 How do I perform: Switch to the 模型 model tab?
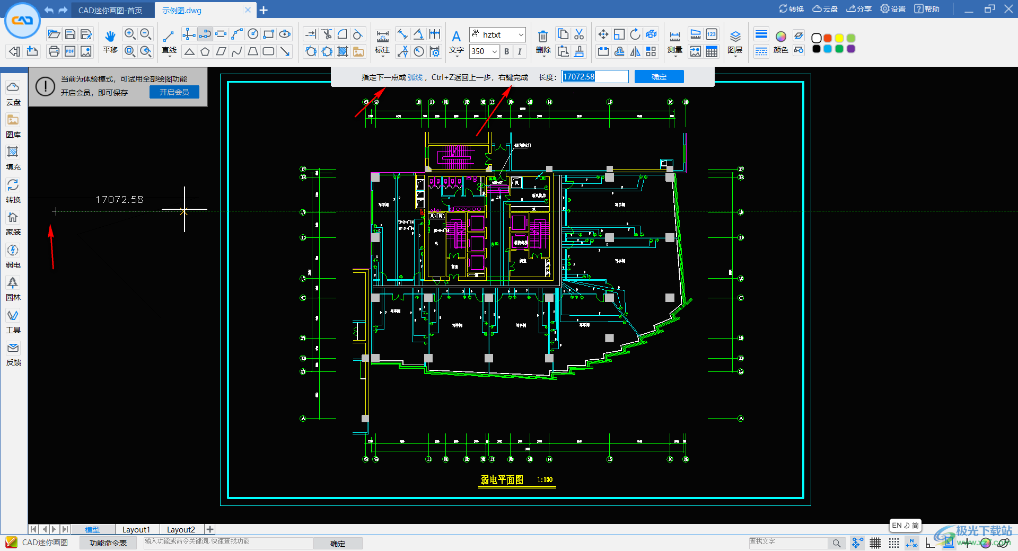coord(92,529)
